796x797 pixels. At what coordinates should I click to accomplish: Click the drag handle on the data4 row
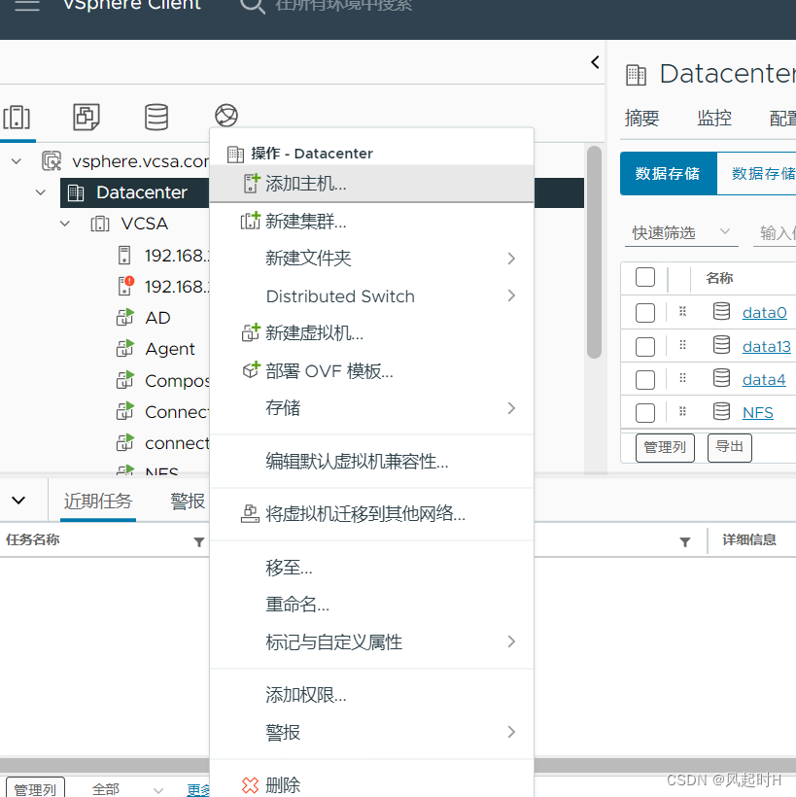click(682, 378)
